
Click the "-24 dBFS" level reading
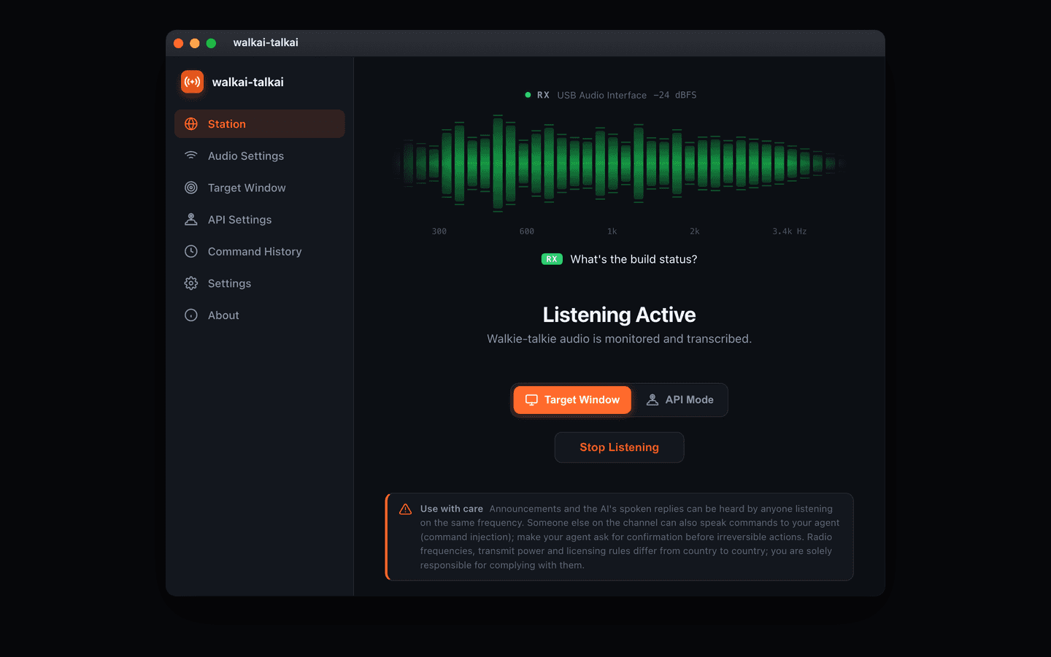pyautogui.click(x=675, y=95)
